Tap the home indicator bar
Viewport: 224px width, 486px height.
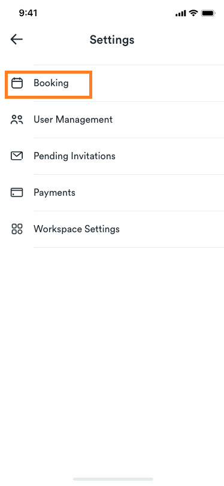(113, 479)
